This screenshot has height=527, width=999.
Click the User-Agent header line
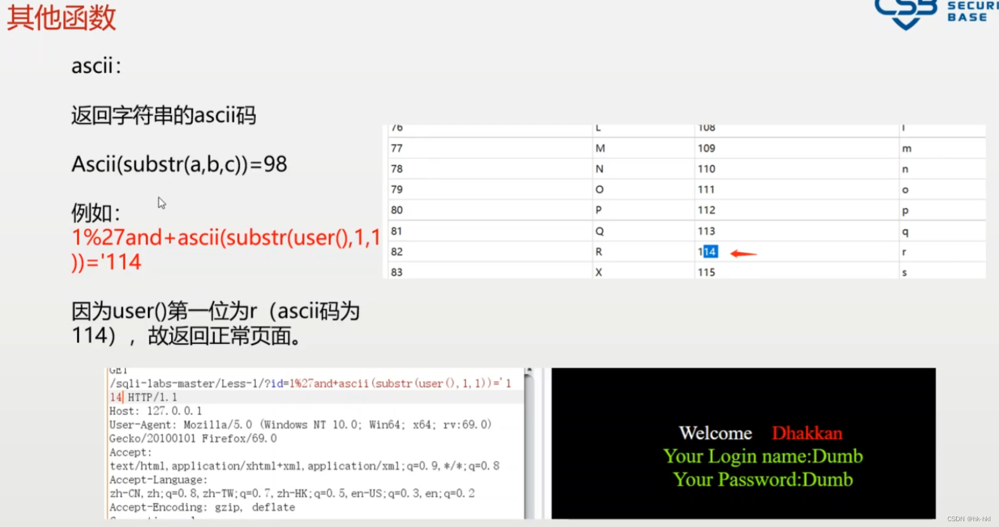301,424
